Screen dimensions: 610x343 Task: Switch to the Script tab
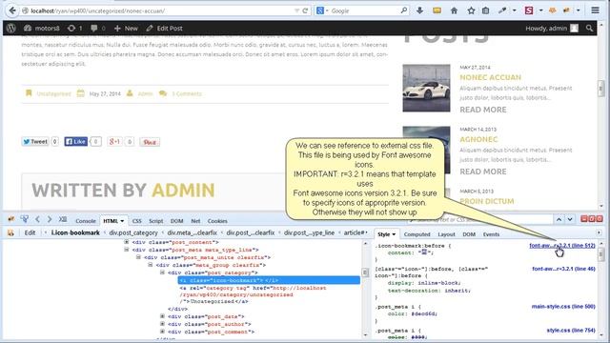point(155,221)
